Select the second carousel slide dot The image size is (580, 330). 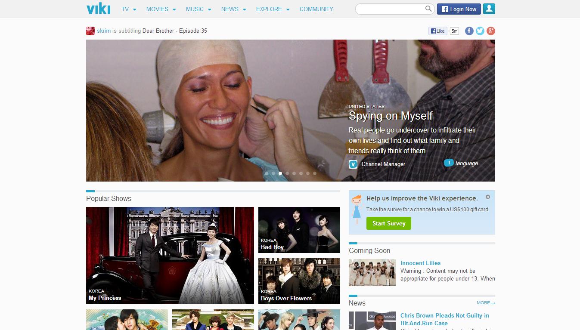273,173
